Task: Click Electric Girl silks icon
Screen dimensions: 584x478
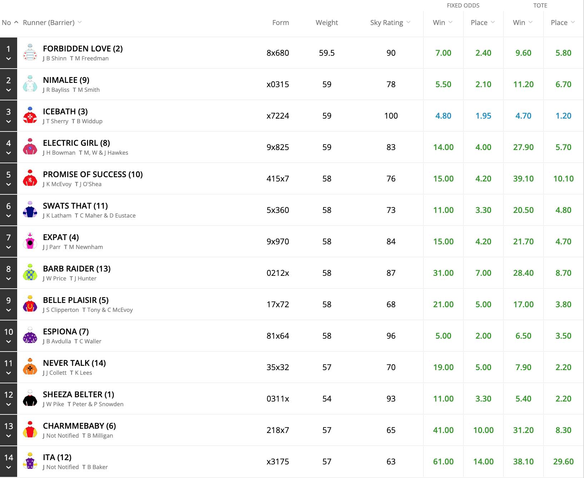Action: click(30, 147)
